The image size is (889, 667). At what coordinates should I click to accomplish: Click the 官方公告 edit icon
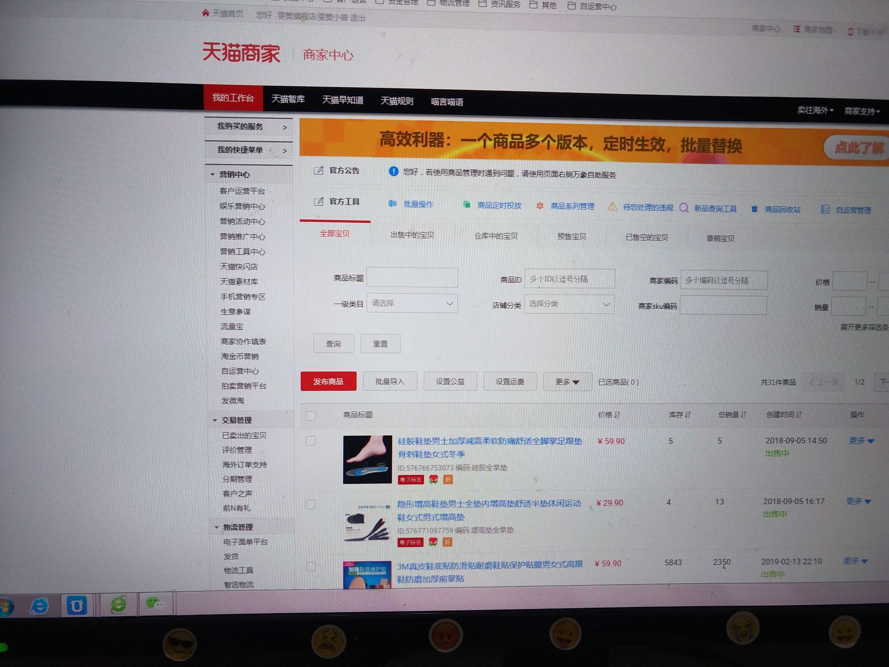[318, 170]
